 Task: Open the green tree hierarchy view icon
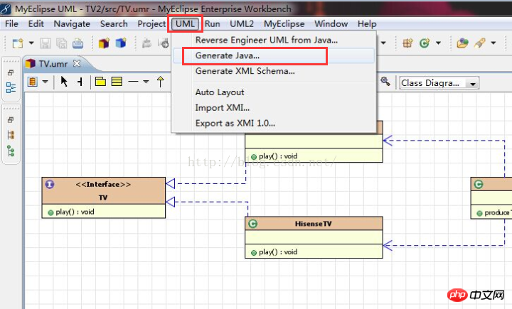click(x=11, y=151)
